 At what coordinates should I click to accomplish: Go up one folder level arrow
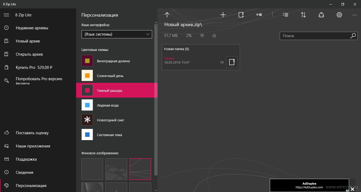[x=167, y=15]
